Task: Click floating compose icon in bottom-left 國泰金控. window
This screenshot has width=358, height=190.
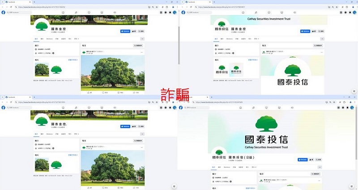Action: pos(174,186)
